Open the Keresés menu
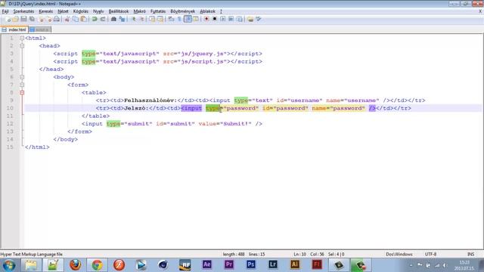484x272 pixels. 45,11
